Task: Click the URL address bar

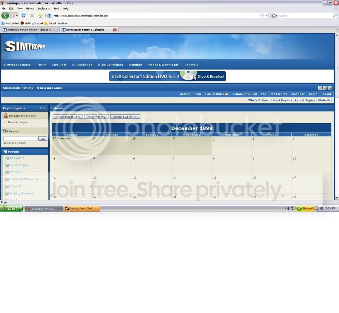Action: (x=156, y=16)
